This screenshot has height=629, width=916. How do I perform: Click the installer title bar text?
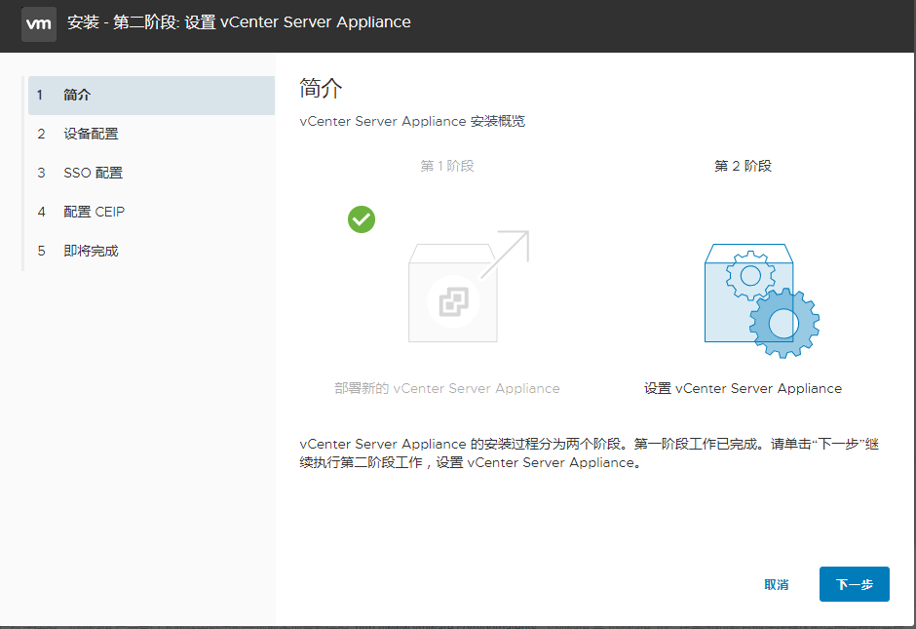coord(239,22)
